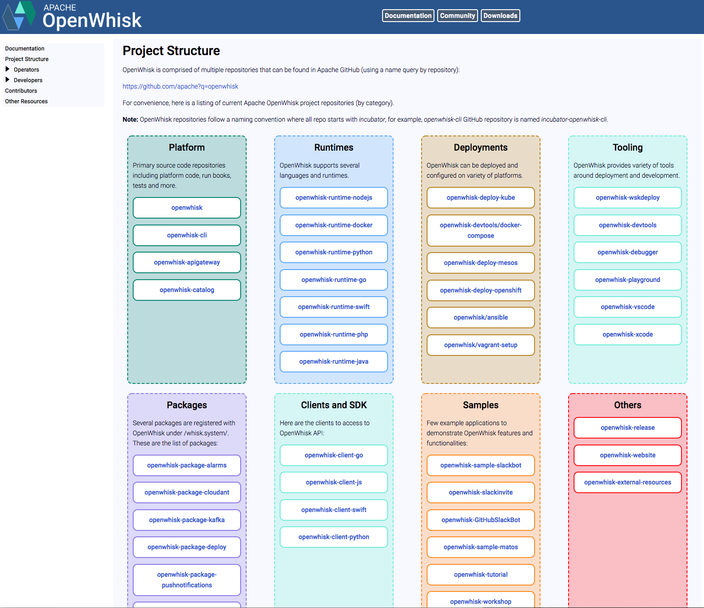Open the openwhisk-cli repository
The image size is (704, 608).
pos(187,235)
